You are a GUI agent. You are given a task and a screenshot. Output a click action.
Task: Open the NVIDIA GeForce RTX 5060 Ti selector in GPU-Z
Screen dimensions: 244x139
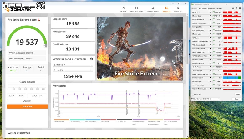[206, 99]
